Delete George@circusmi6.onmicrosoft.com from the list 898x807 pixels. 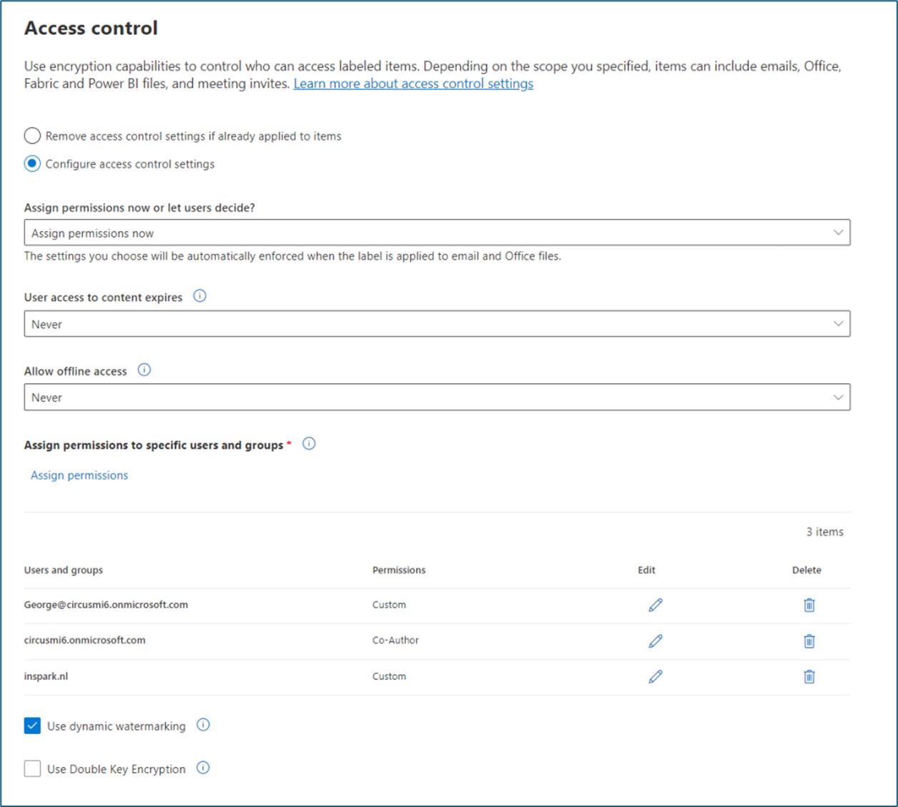tap(809, 605)
